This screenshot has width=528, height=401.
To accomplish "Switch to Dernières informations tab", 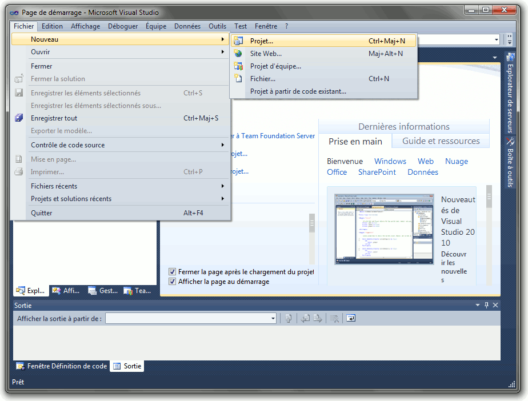I will (404, 127).
